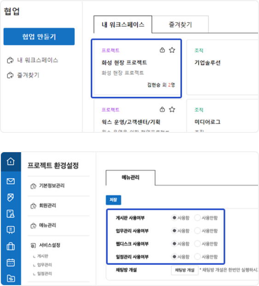Switch to 내 워크스페이스 tab
Image resolution: width=259 pixels, height=286 pixels.
coord(123,24)
